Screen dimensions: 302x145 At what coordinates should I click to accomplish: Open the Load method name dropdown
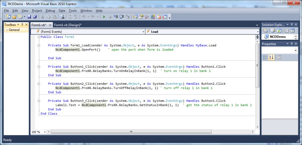pos(257,31)
